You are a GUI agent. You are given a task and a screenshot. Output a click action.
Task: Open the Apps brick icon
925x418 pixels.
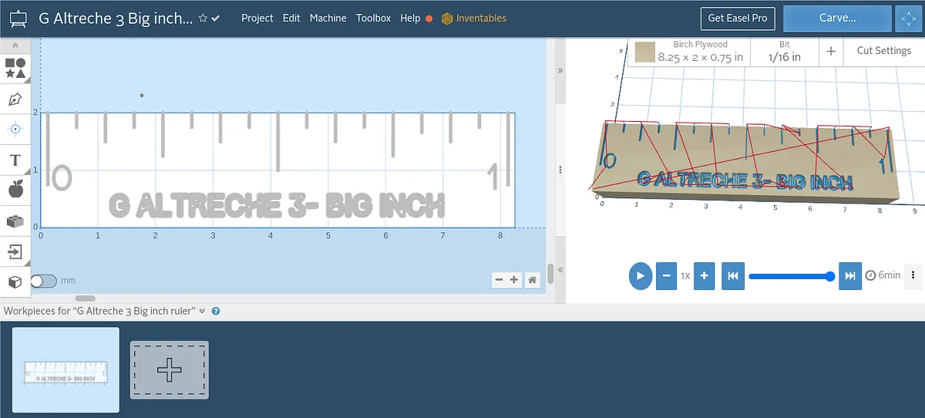15,221
